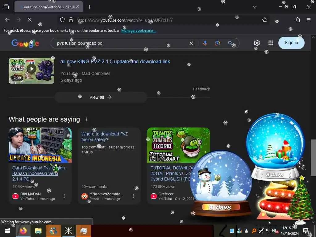This screenshot has height=237, width=316.
Task: Click the network tray icon
Action: click(269, 231)
